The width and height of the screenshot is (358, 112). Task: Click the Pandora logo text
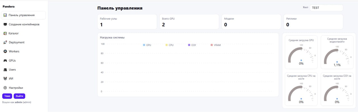9,6
